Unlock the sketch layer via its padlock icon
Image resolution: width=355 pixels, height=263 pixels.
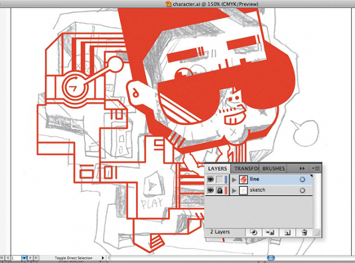pos(220,191)
